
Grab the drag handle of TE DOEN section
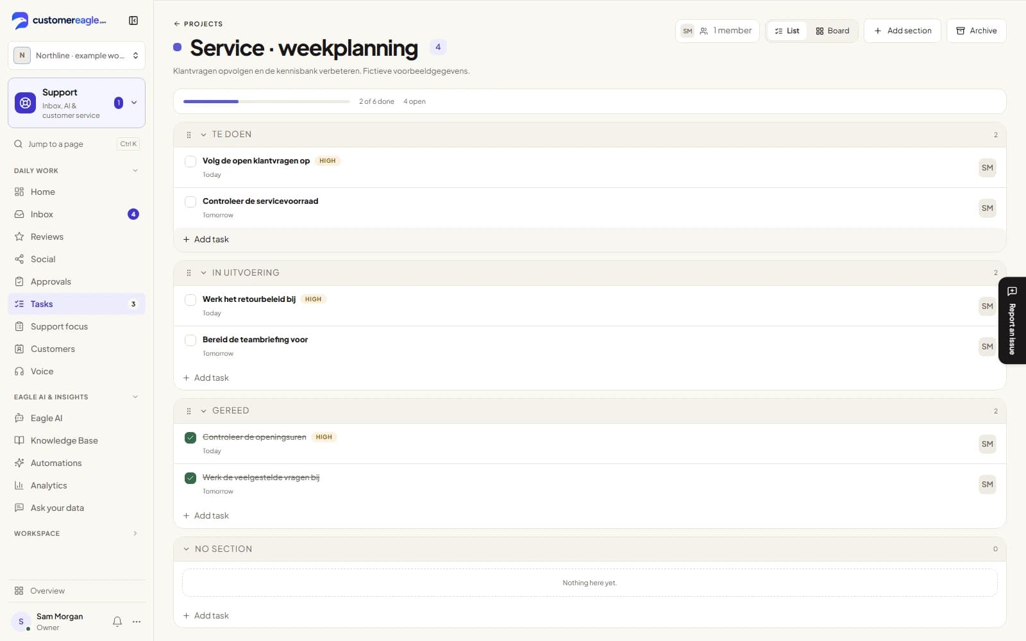tap(189, 135)
